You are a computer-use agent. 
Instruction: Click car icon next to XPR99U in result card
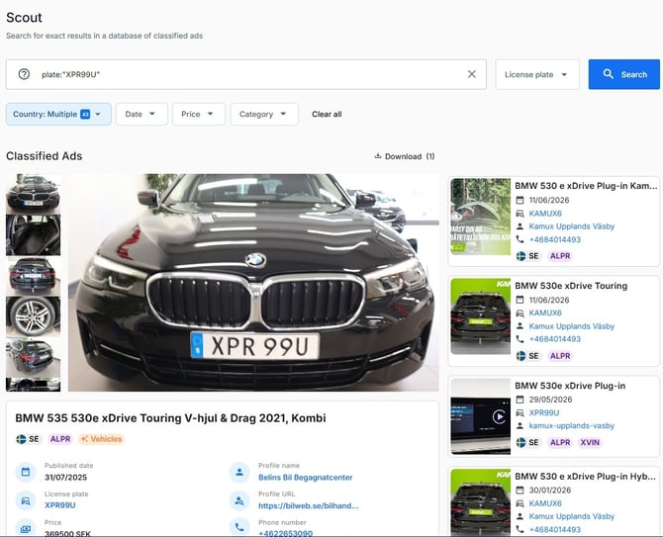(521, 412)
